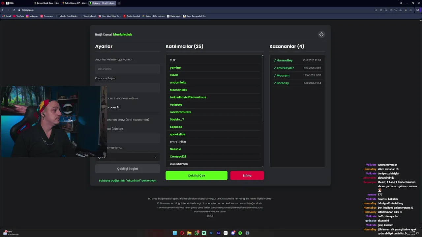Go forward using the browser forward arrow
The image size is (422, 237).
(8, 10)
